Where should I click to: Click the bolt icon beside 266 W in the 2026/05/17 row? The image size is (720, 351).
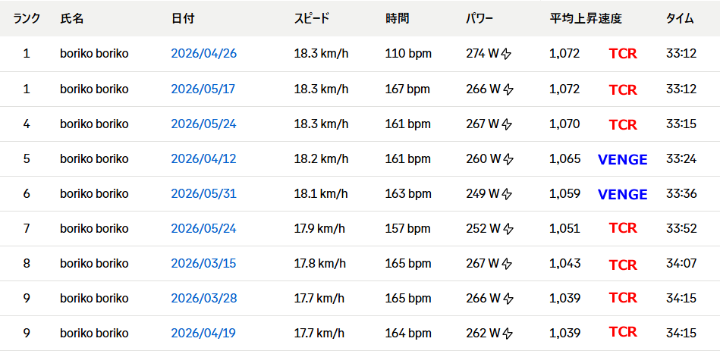pos(508,89)
